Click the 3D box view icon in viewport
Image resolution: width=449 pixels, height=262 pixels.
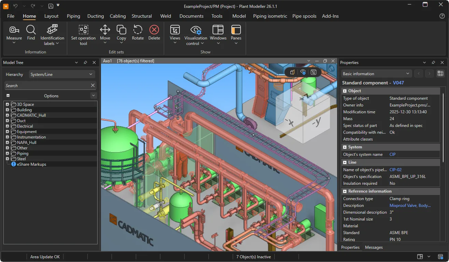point(292,72)
